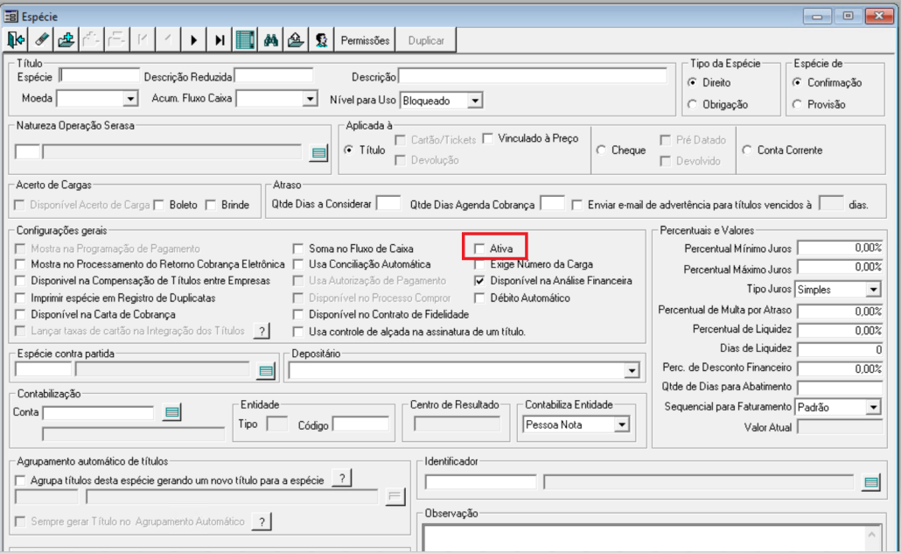Open Contabiliza Entidade Pessoa Nota dropdown
Screen dimensions: 901x554
point(621,425)
